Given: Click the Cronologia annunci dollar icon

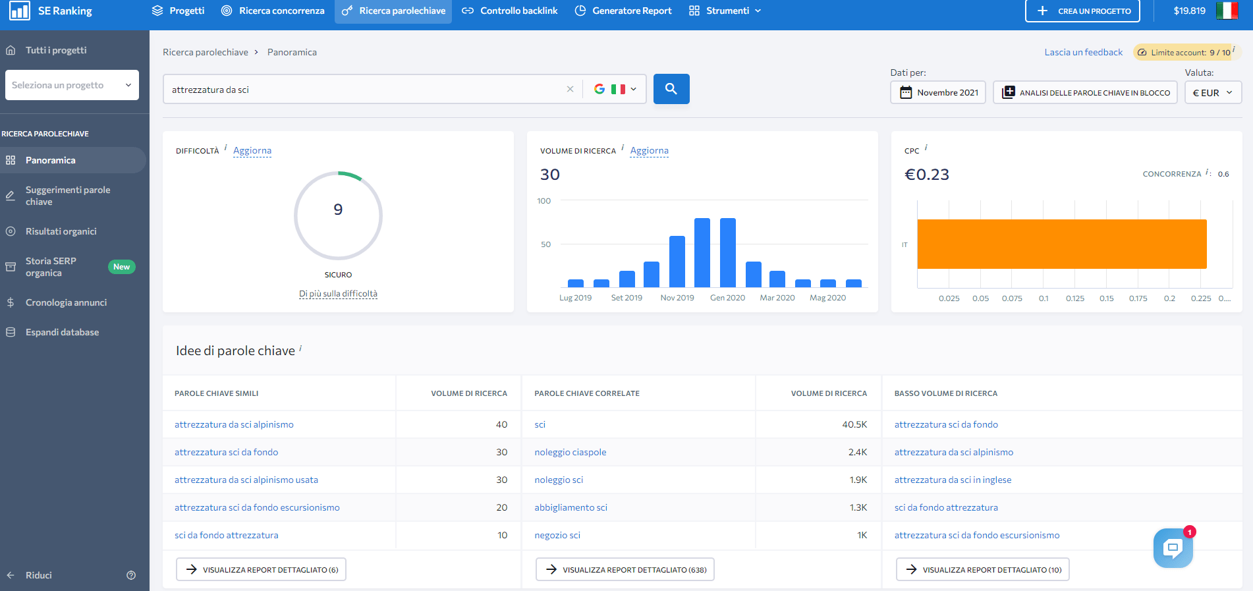Looking at the screenshot, I should pyautogui.click(x=11, y=302).
